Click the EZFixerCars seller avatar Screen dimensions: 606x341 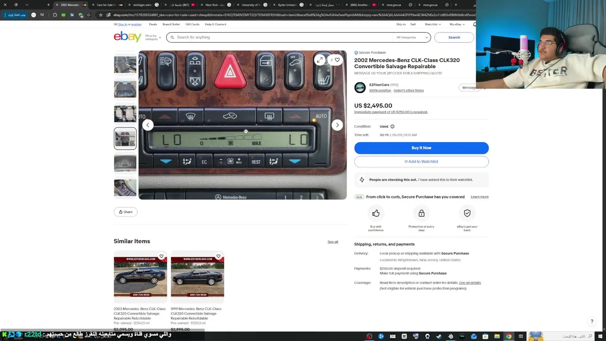coord(360,88)
